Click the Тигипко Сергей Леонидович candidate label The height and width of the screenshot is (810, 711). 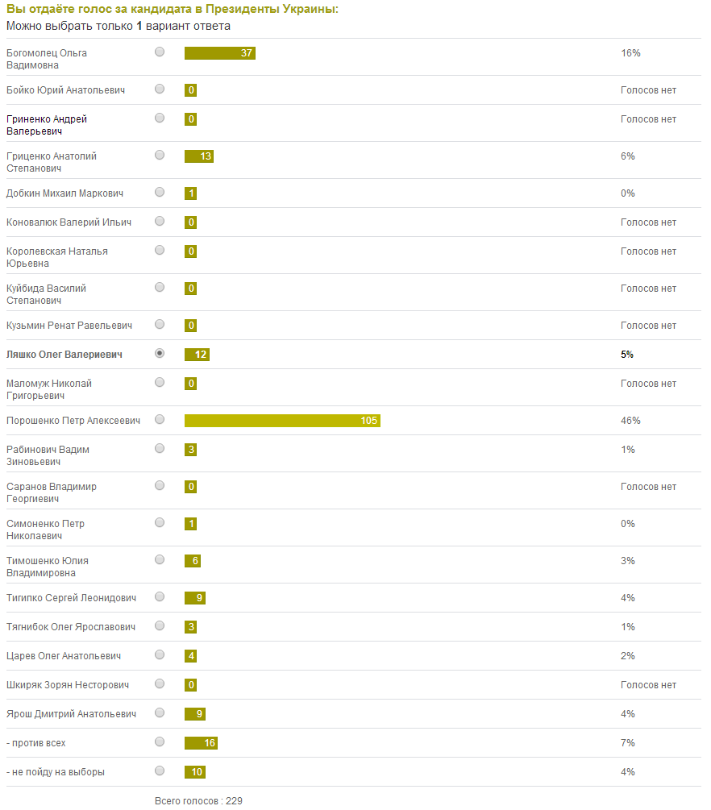[x=71, y=598]
